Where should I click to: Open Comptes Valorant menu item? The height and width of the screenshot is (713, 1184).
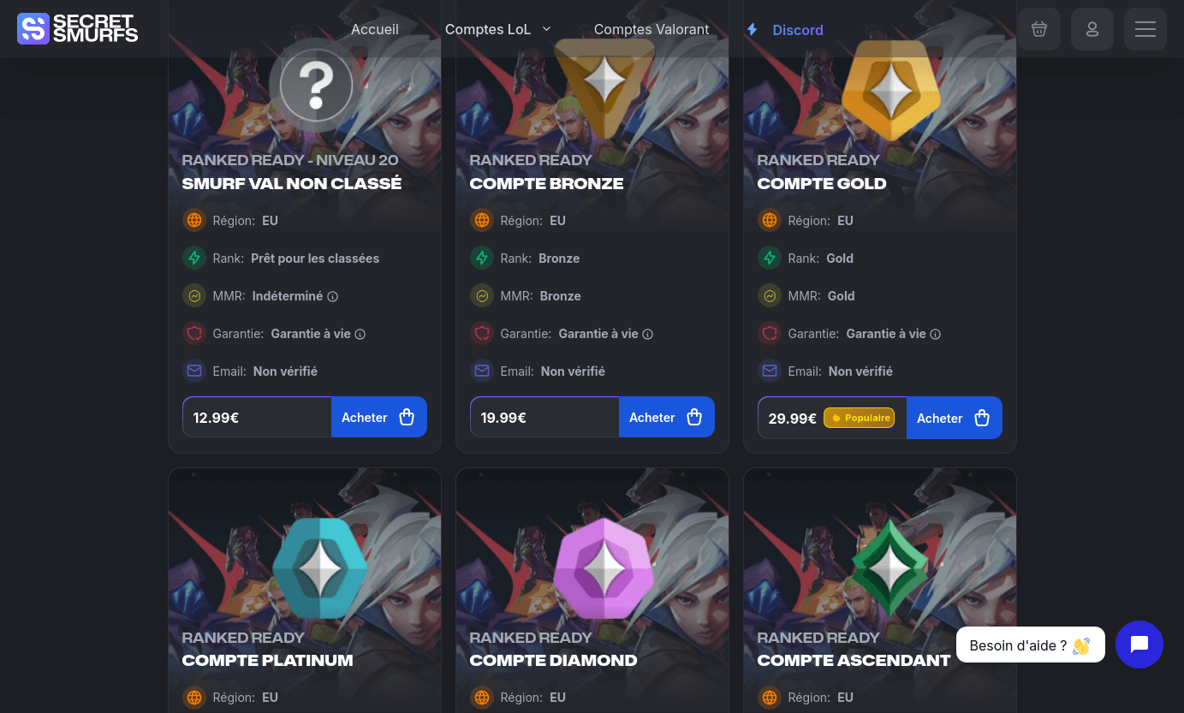pyautogui.click(x=651, y=29)
